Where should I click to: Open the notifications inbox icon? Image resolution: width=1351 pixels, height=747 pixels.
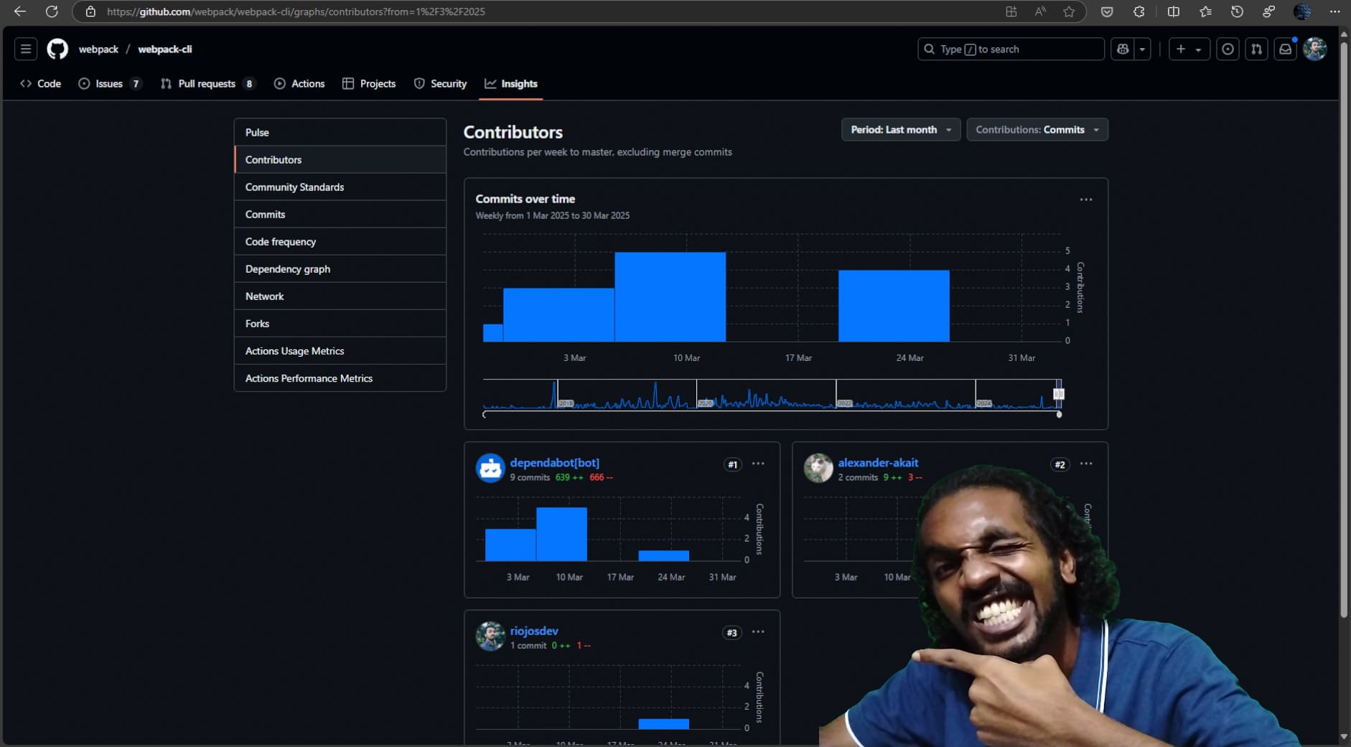pos(1285,49)
